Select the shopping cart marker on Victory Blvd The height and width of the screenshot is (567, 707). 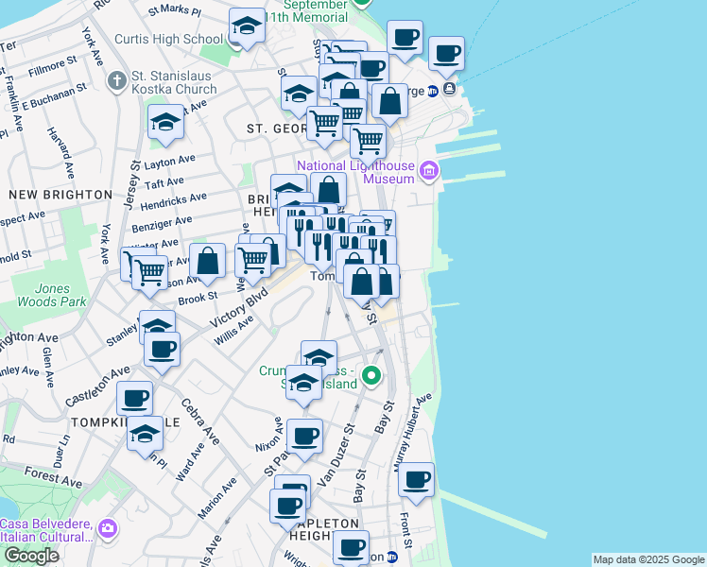[252, 262]
